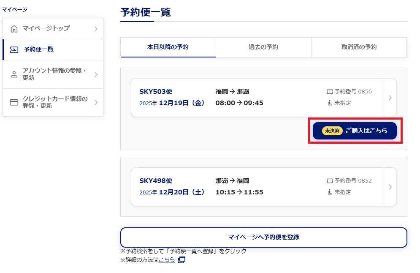
Task: Click the yellow 未決済 badge
Action: coord(332,131)
